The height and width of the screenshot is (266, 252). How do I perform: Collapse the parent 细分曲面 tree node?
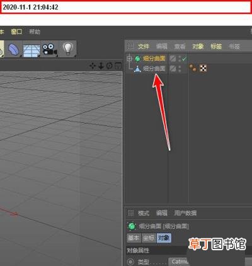[129, 59]
